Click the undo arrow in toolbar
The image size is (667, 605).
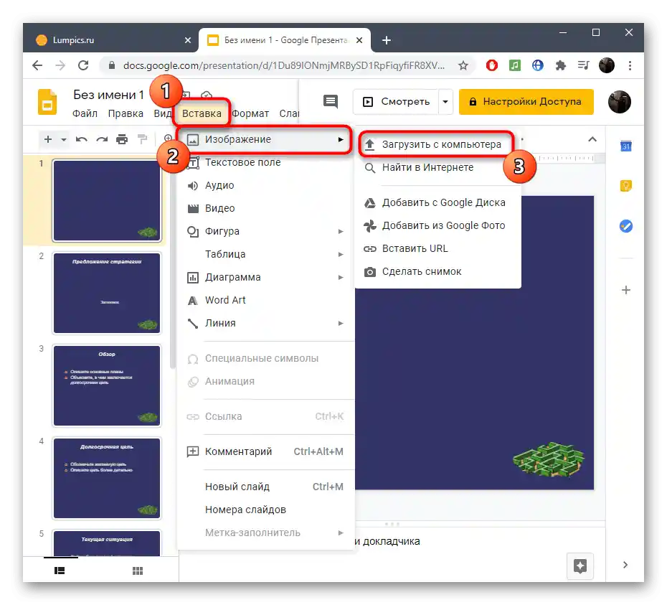pyautogui.click(x=81, y=139)
